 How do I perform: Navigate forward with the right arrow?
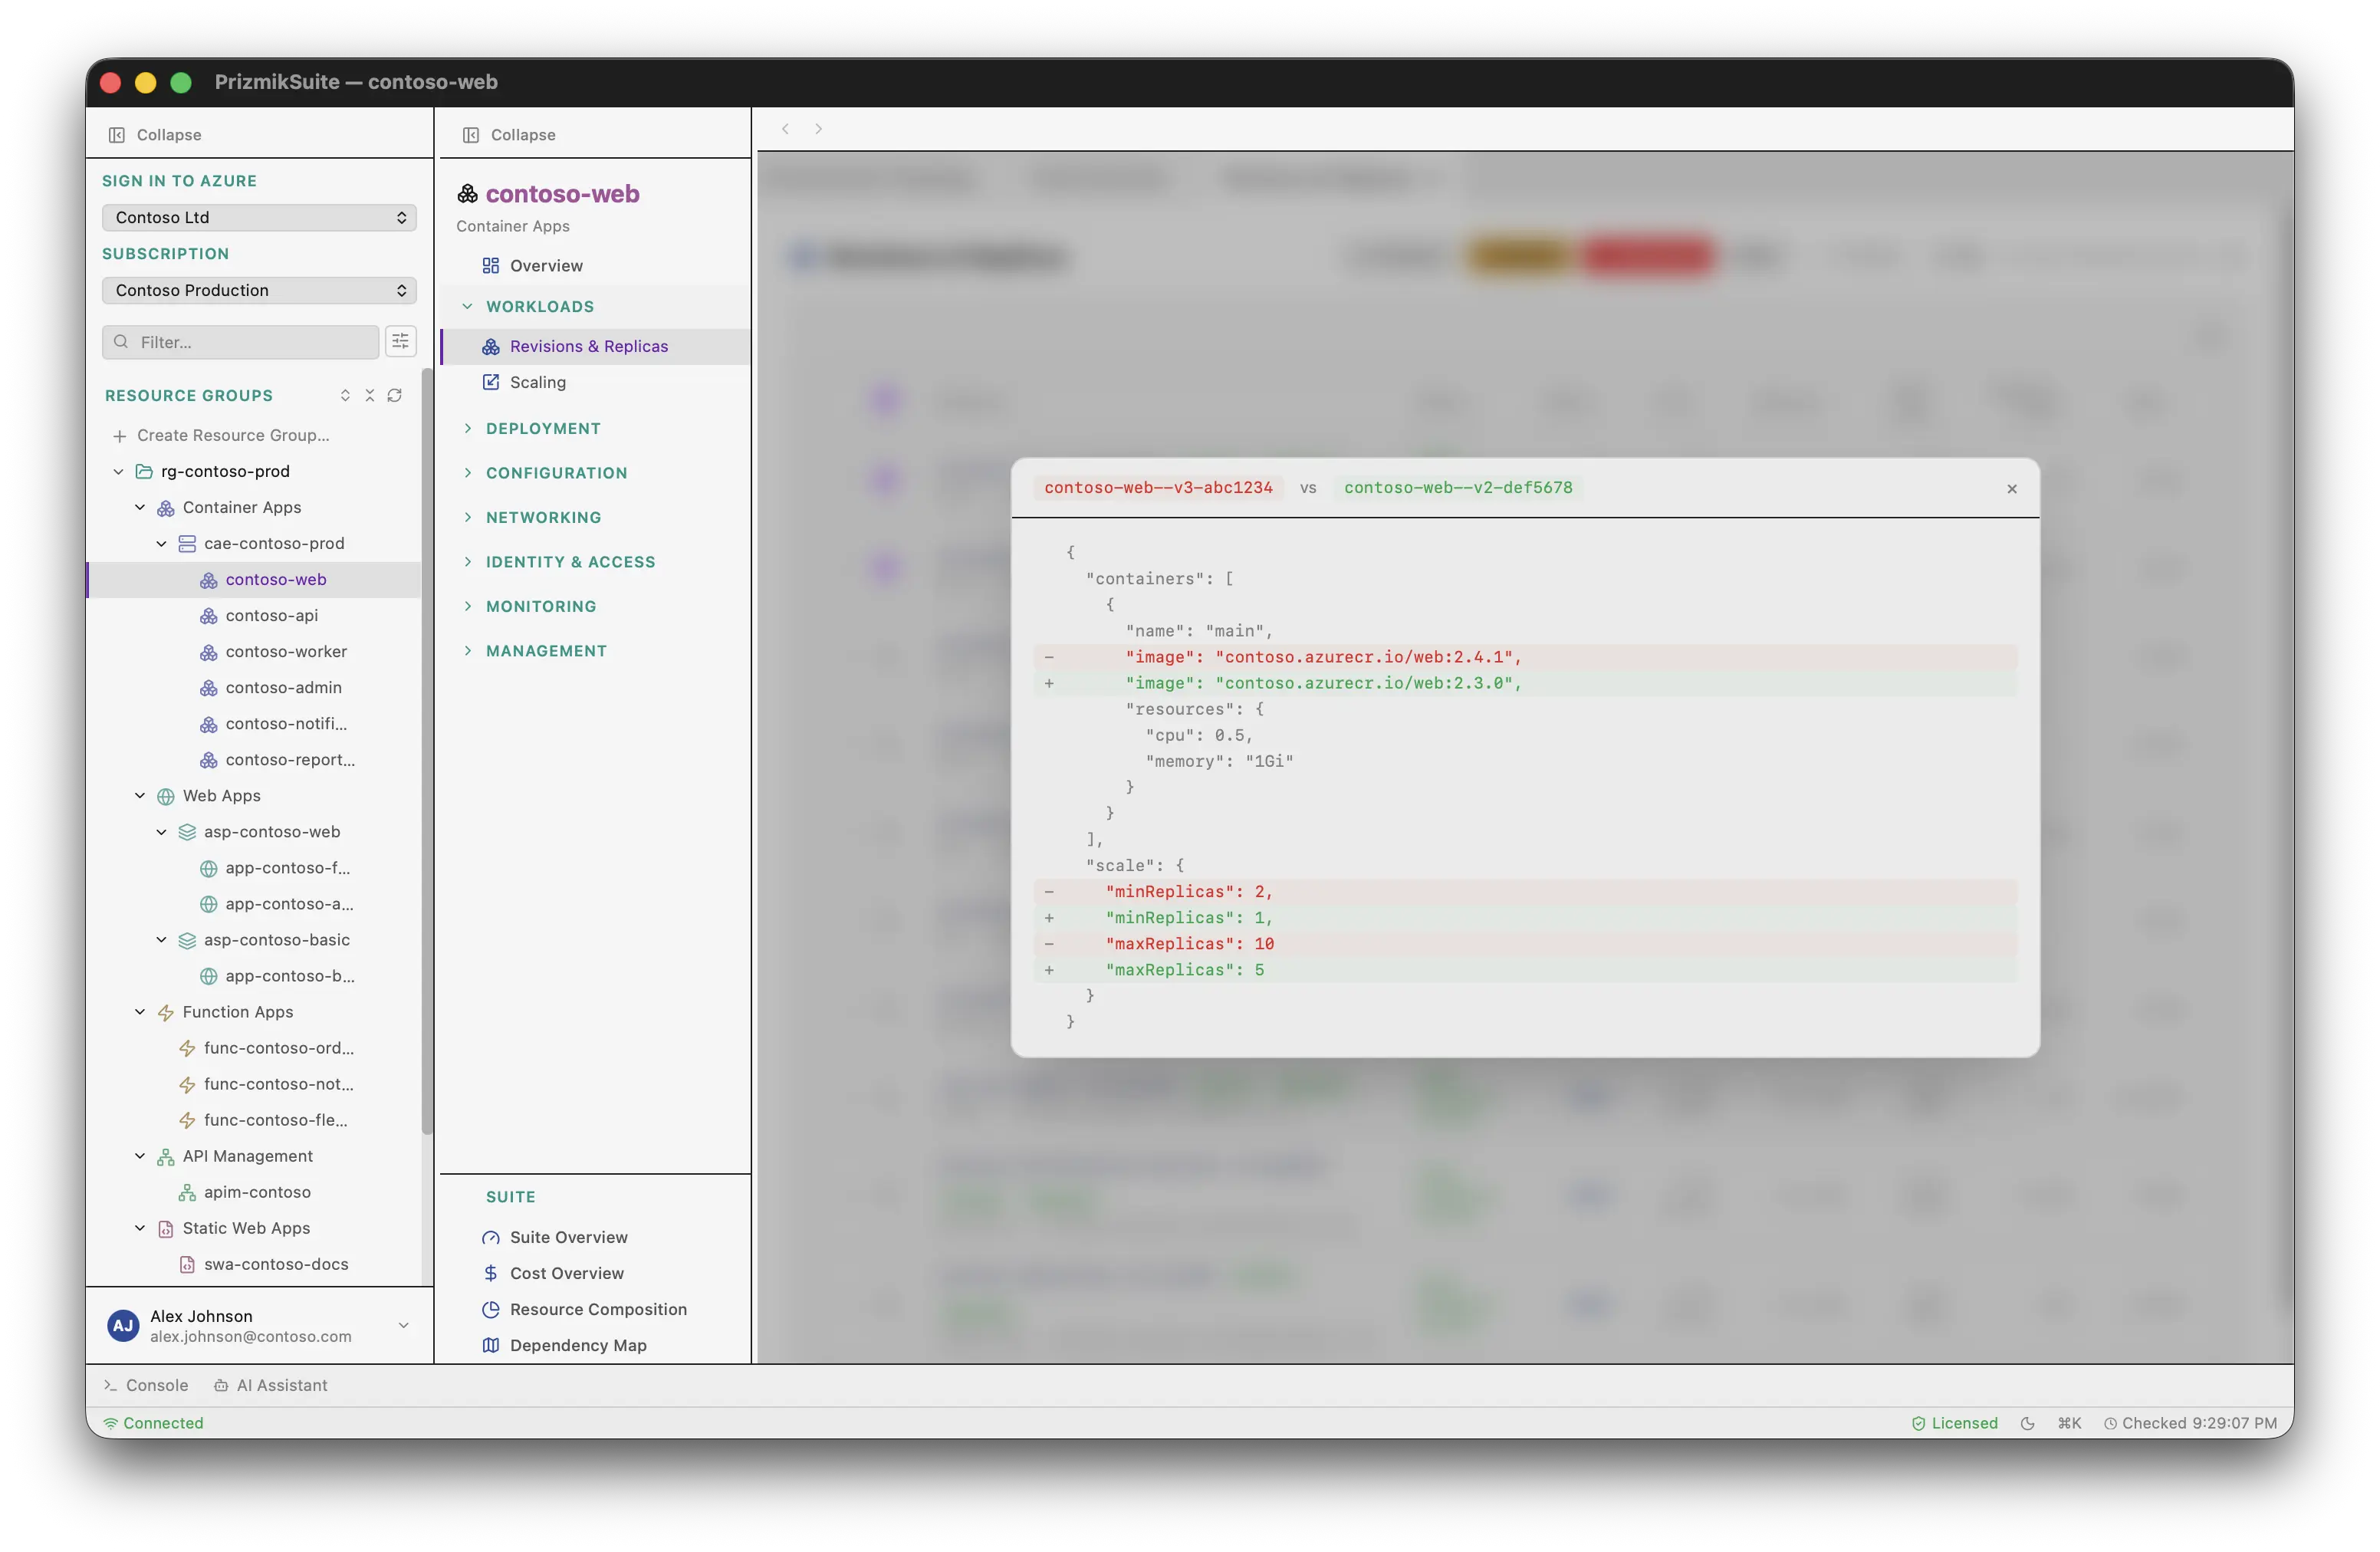pyautogui.click(x=819, y=128)
